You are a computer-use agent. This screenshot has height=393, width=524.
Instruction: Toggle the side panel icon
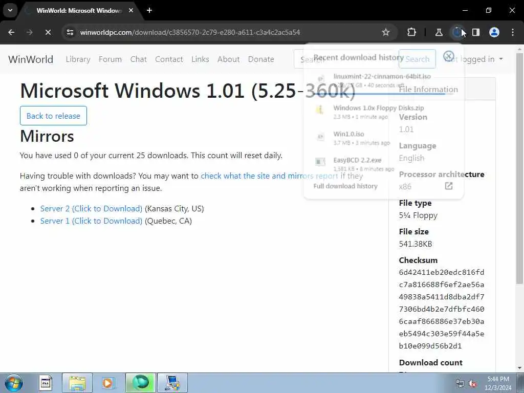tap(476, 32)
